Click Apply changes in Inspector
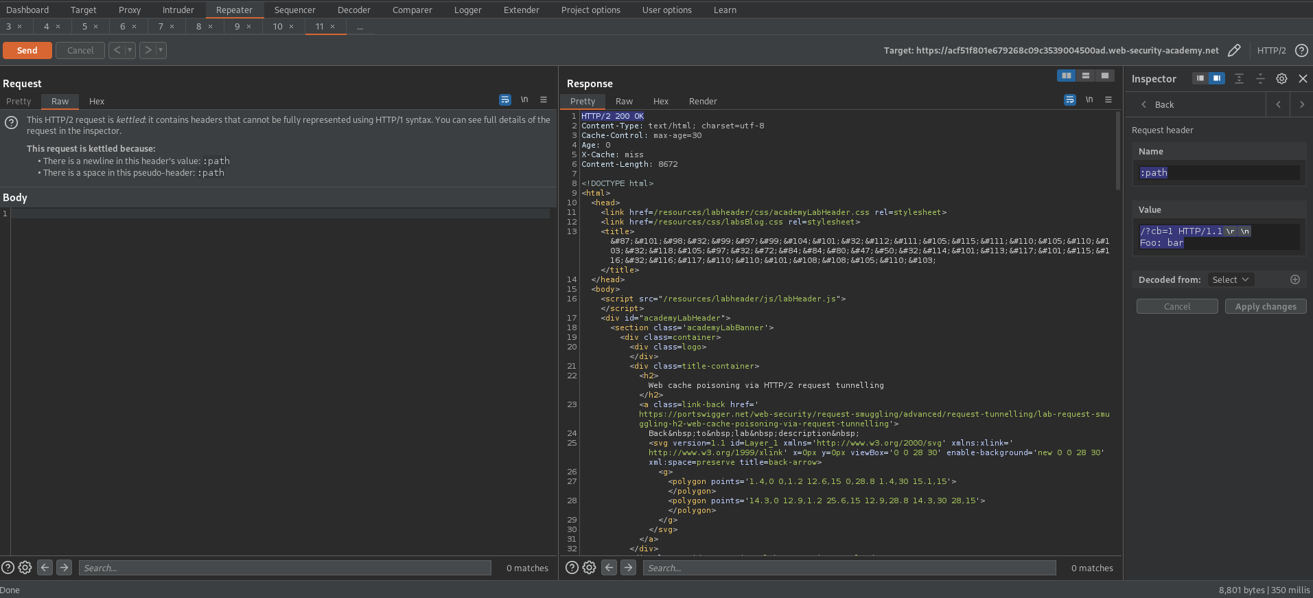Image resolution: width=1313 pixels, height=598 pixels. pos(1266,306)
